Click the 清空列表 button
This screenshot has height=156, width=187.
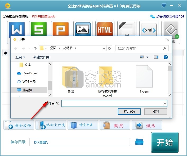tap(83, 125)
